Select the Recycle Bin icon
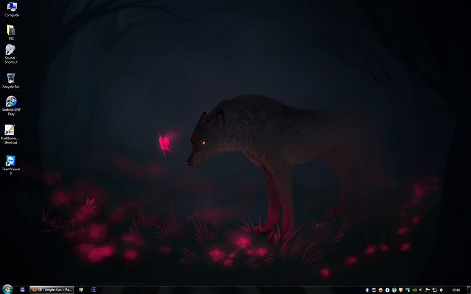This screenshot has width=471, height=294. click(x=11, y=80)
